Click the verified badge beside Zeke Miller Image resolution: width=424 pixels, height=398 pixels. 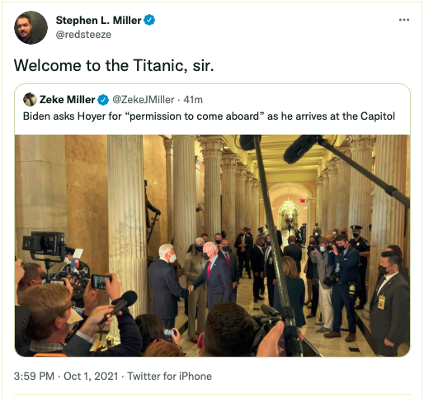tap(103, 100)
